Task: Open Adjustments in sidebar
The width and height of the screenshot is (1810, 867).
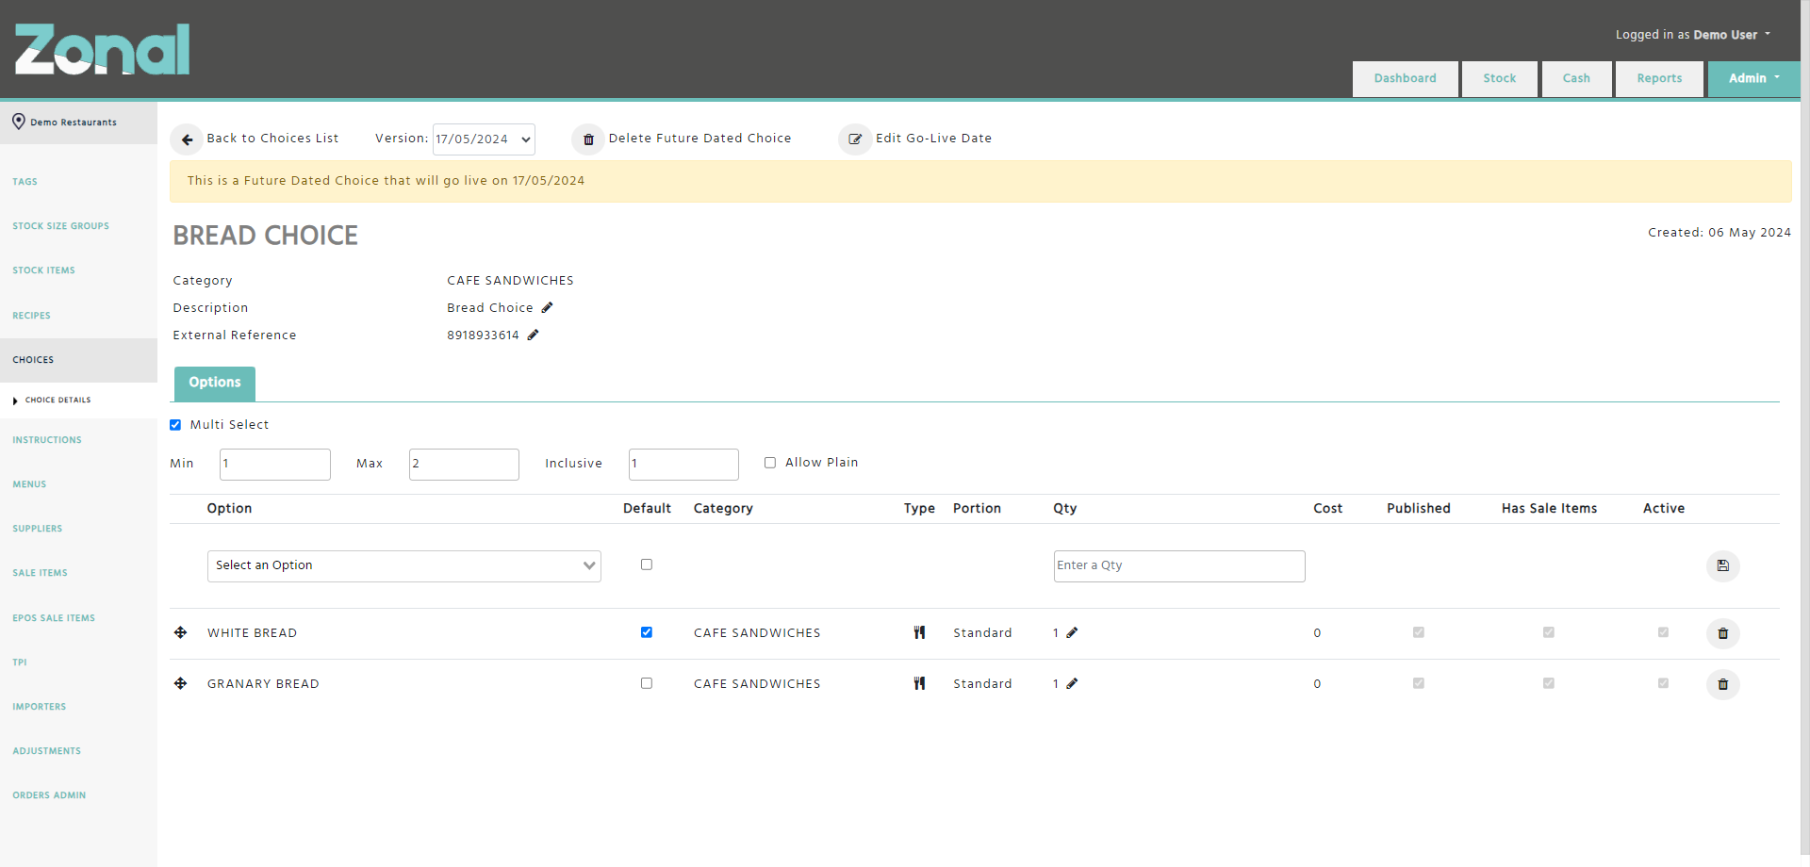Action: click(46, 751)
